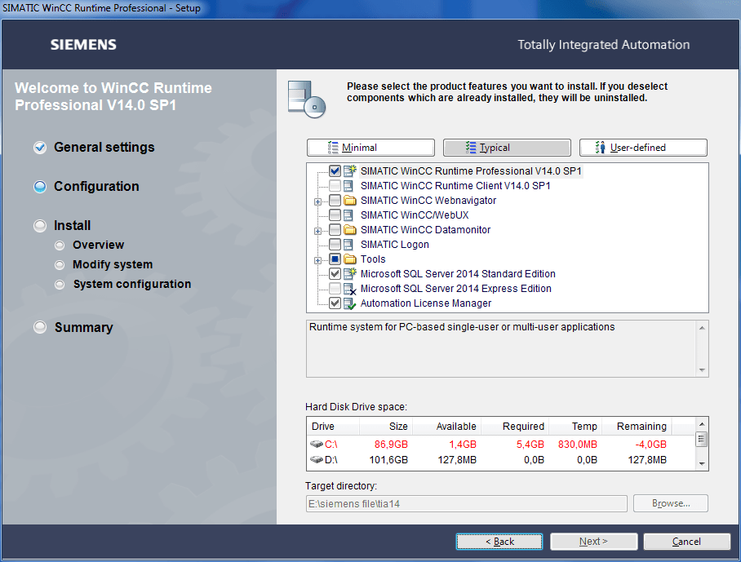
Task: Click the Automation License Manager product icon
Action: (x=350, y=303)
